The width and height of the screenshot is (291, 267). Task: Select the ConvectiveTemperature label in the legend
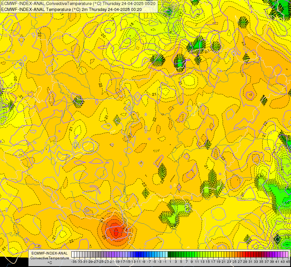point(50,258)
